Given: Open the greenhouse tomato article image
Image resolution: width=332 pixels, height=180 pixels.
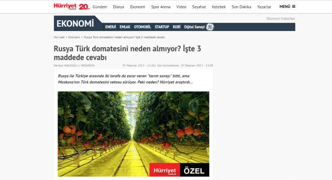Looking at the screenshot, I should pos(133,134).
